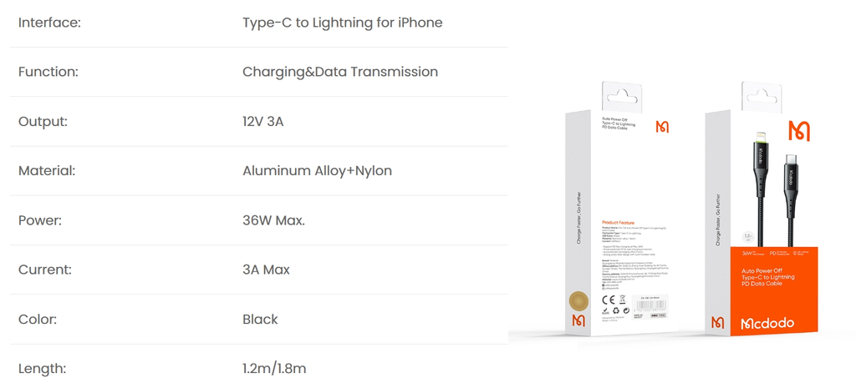Select the "Type-C to Lightning for iPhone" value

point(342,23)
